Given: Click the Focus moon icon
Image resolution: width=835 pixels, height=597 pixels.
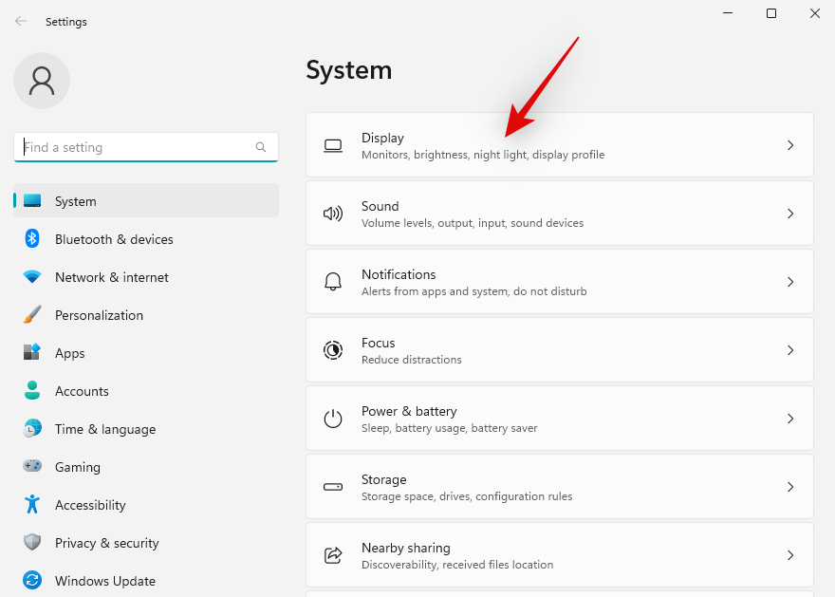Looking at the screenshot, I should [333, 349].
